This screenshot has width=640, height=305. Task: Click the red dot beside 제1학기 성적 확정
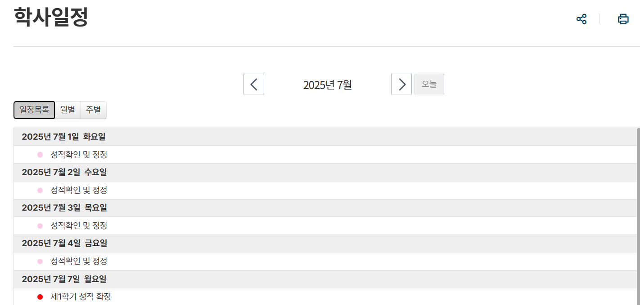[40, 297]
